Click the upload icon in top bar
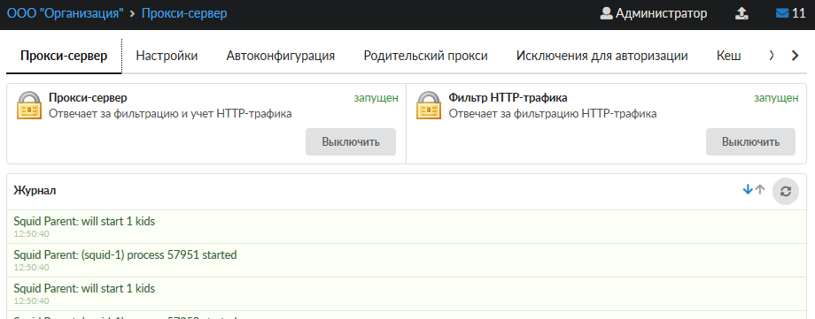 pyautogui.click(x=741, y=13)
